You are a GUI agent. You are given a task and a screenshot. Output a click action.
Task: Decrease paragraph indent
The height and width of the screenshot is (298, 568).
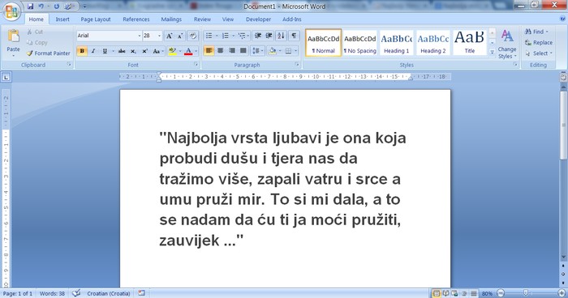pos(258,36)
